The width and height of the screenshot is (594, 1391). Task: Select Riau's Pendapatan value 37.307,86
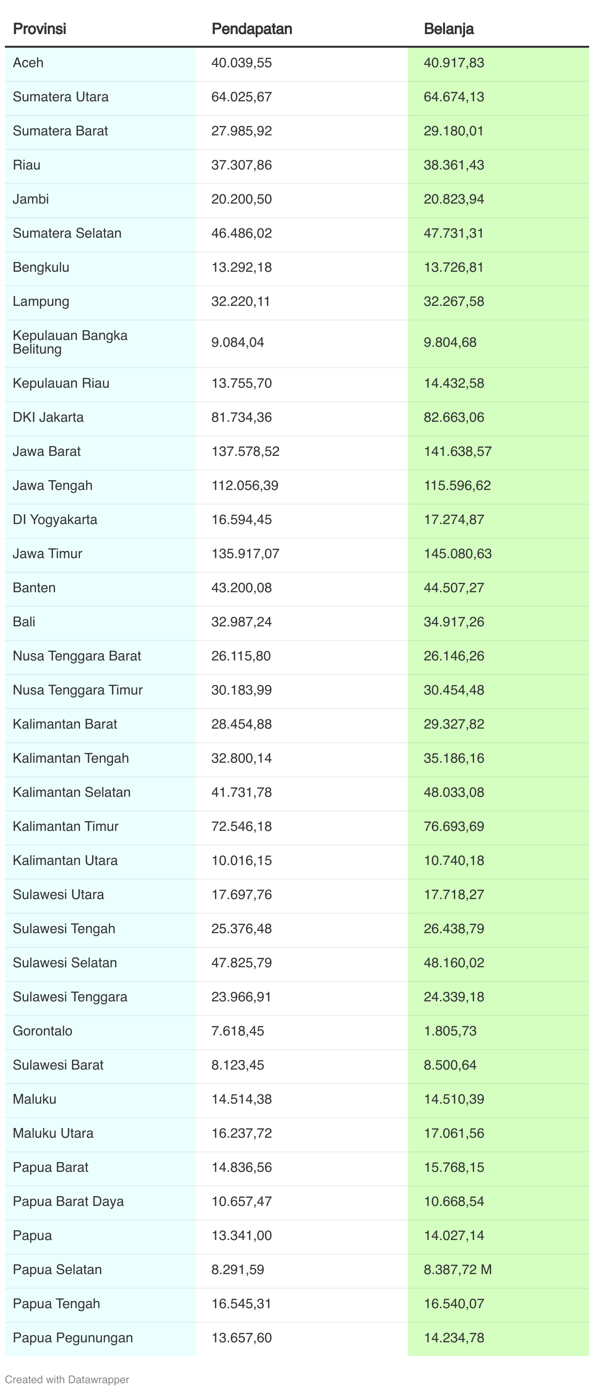(241, 165)
